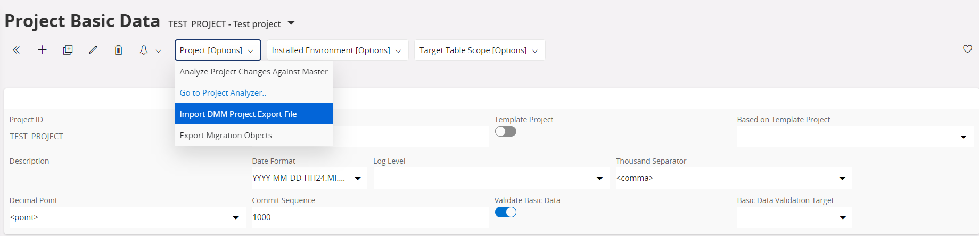Enable the Template Project toggle
The image size is (979, 236).
tap(505, 132)
